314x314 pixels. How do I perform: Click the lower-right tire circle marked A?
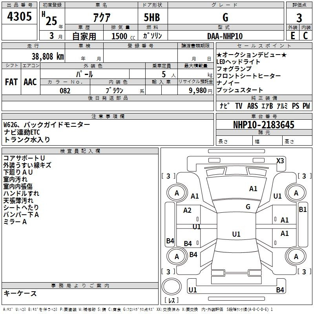(296, 256)
